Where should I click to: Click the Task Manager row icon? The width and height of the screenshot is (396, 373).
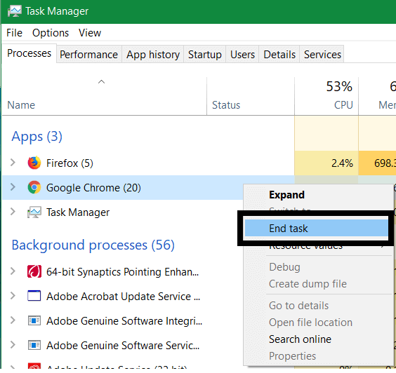(34, 212)
